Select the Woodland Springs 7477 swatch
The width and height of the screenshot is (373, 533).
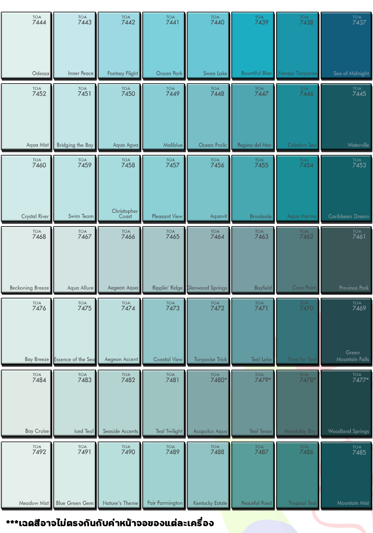click(346, 403)
